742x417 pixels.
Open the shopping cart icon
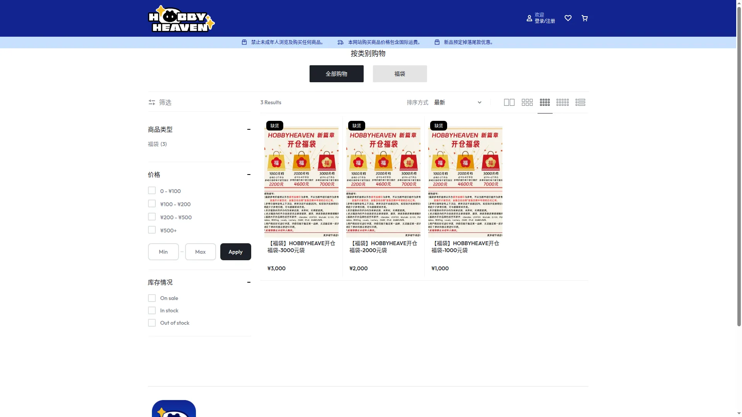tap(584, 18)
